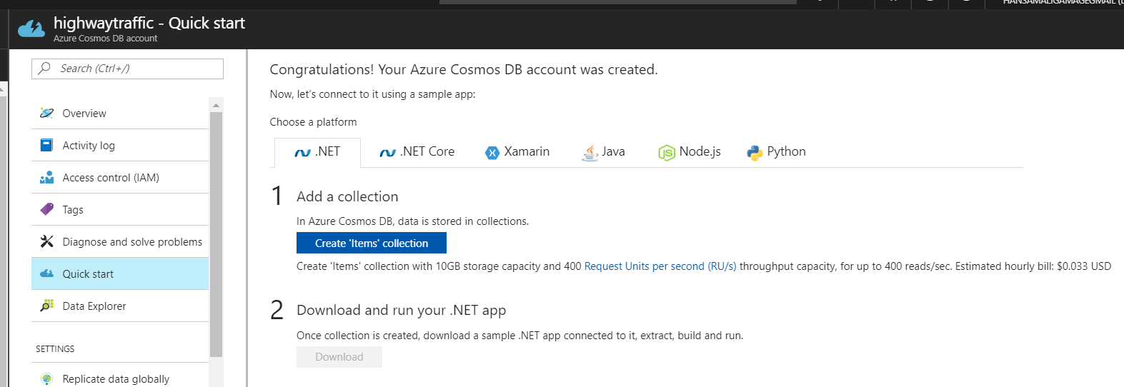Viewport: 1124px width, 387px height.
Task: Open the Tags menu item
Action: coord(120,209)
